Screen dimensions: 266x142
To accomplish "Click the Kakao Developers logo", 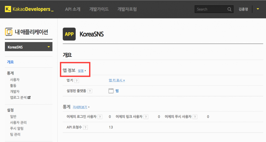I will [x=29, y=9].
